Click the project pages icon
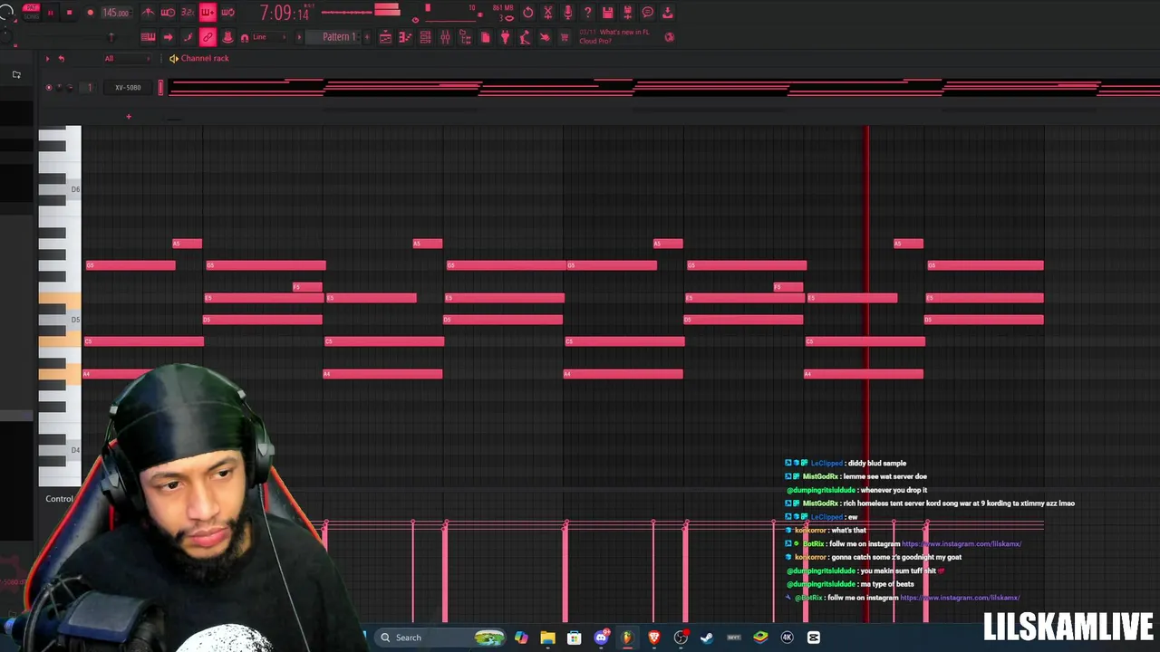This screenshot has height=652, width=1160. [486, 37]
